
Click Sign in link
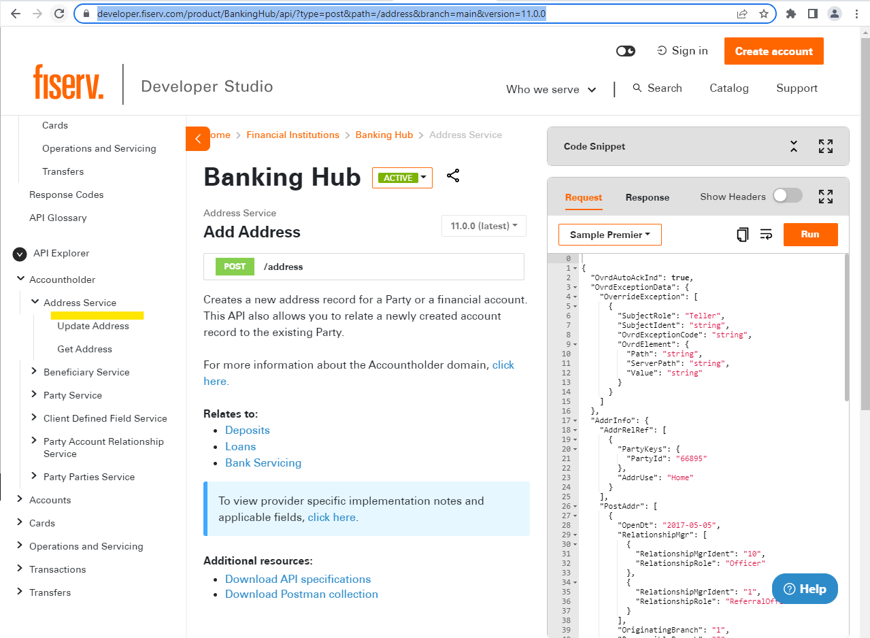(x=682, y=51)
